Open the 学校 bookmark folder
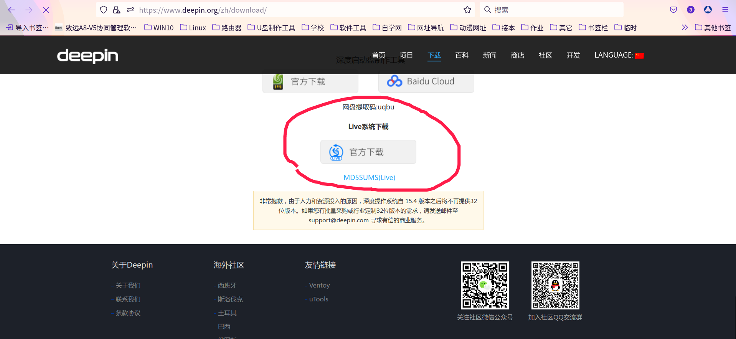This screenshot has height=339, width=736. 313,28
